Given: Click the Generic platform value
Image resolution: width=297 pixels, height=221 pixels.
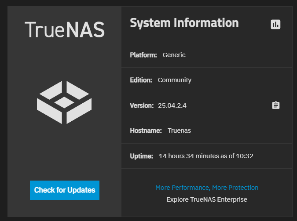Looking at the screenshot, I should (174, 55).
